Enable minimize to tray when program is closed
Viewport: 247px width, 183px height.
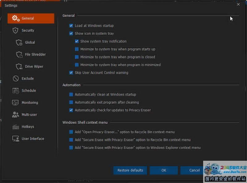point(77,57)
